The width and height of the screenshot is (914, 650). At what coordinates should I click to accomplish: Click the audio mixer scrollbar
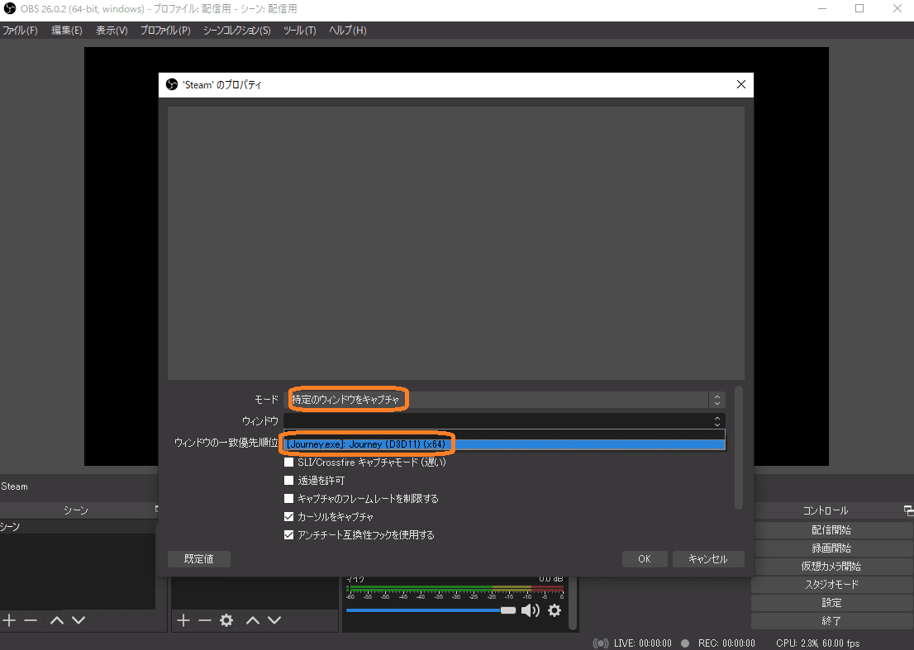(573, 603)
